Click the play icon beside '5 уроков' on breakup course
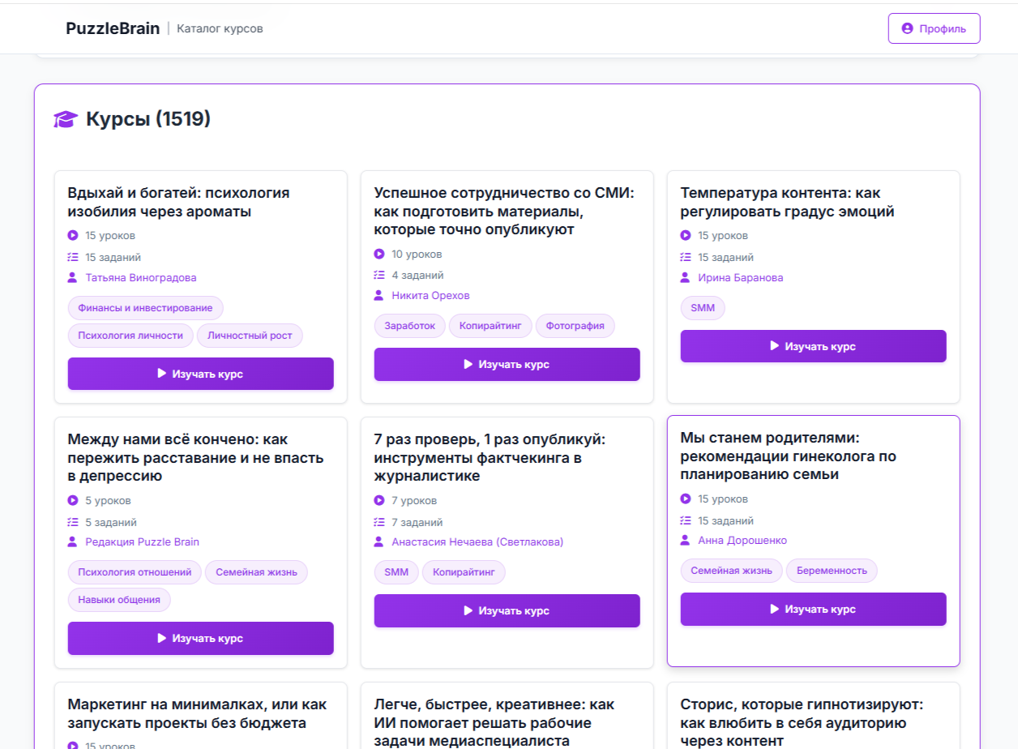Screen dimensions: 1018x749 coord(72,500)
